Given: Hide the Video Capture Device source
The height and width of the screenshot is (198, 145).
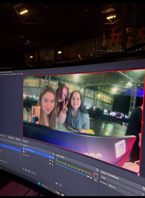Looking at the screenshot, I should click(50, 157).
